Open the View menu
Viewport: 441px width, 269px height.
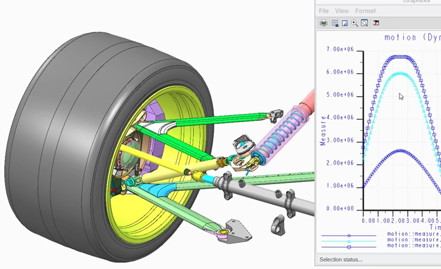342,11
